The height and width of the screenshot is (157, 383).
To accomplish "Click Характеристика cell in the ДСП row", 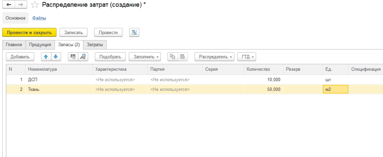I will point(120,80).
